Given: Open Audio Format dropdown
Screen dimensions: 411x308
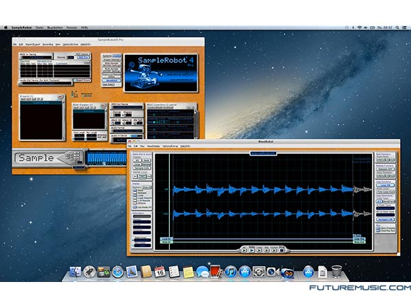Looking at the screenshot, I should click(127, 131).
